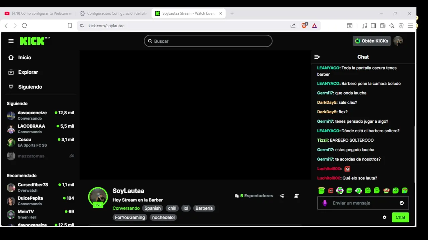Open recommended channel DulcePepita

point(40,201)
